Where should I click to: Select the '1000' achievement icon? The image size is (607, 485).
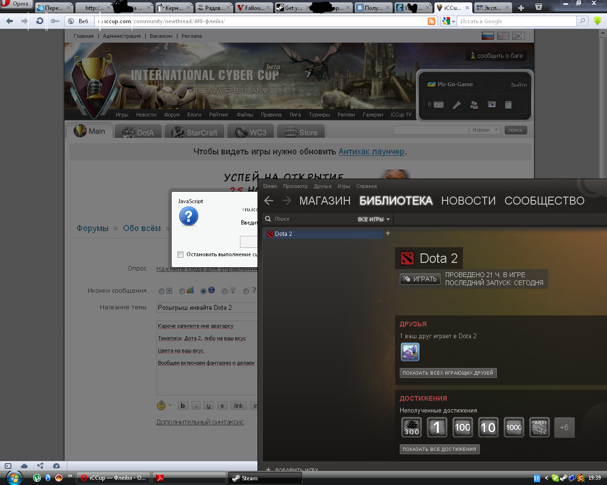514,427
